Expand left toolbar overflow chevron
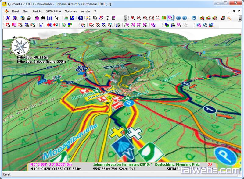244x179 pixels. [x=125, y=18]
